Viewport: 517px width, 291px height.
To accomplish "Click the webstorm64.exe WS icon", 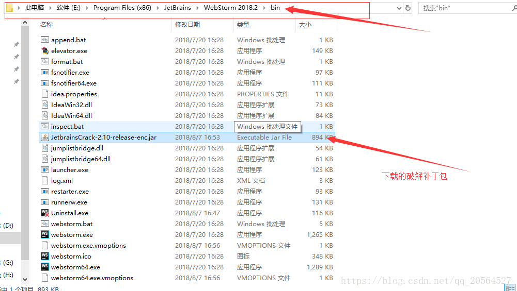I will 45,267.
